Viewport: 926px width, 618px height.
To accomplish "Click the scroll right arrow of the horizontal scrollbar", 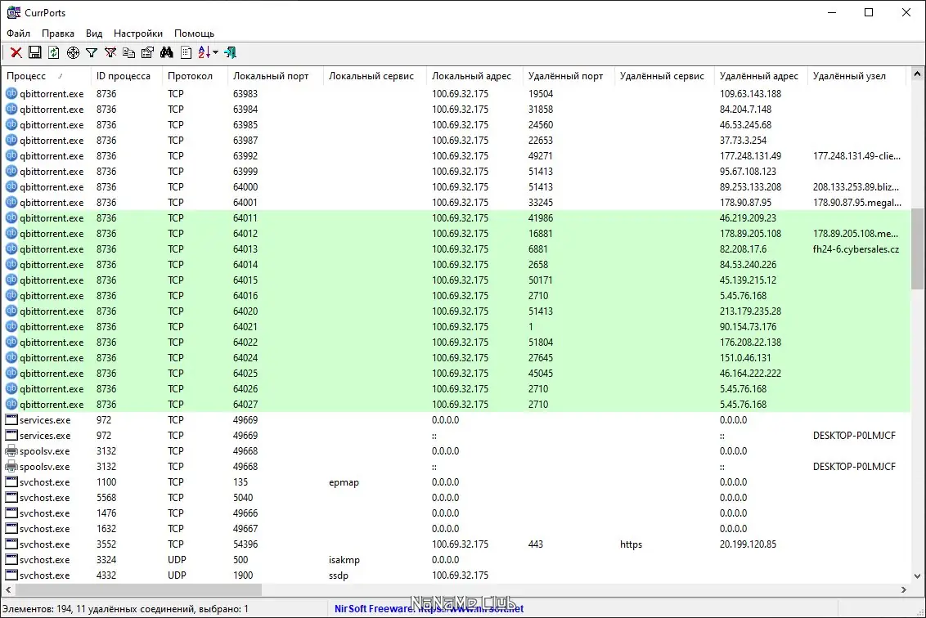I will pos(904,589).
